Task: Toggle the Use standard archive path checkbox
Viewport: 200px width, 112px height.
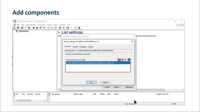Action: (x=66, y=60)
